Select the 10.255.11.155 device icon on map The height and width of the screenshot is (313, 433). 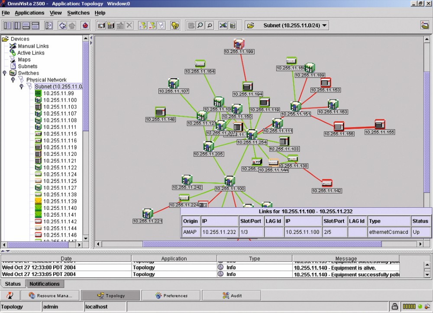click(380, 124)
